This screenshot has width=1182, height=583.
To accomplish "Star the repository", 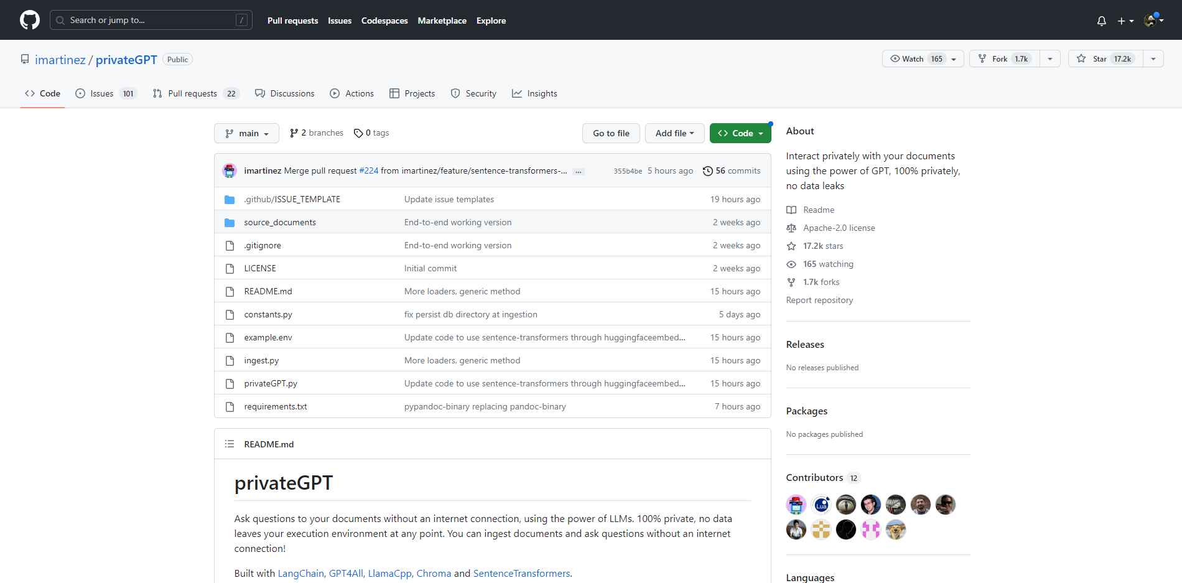I will pyautogui.click(x=1105, y=58).
